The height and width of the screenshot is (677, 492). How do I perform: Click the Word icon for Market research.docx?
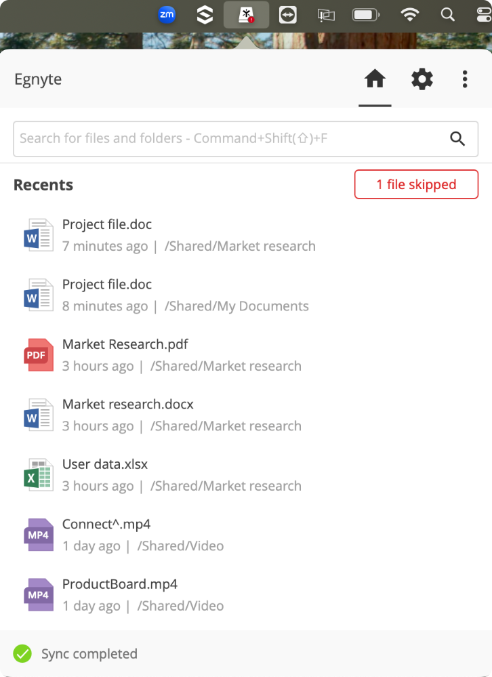[39, 415]
